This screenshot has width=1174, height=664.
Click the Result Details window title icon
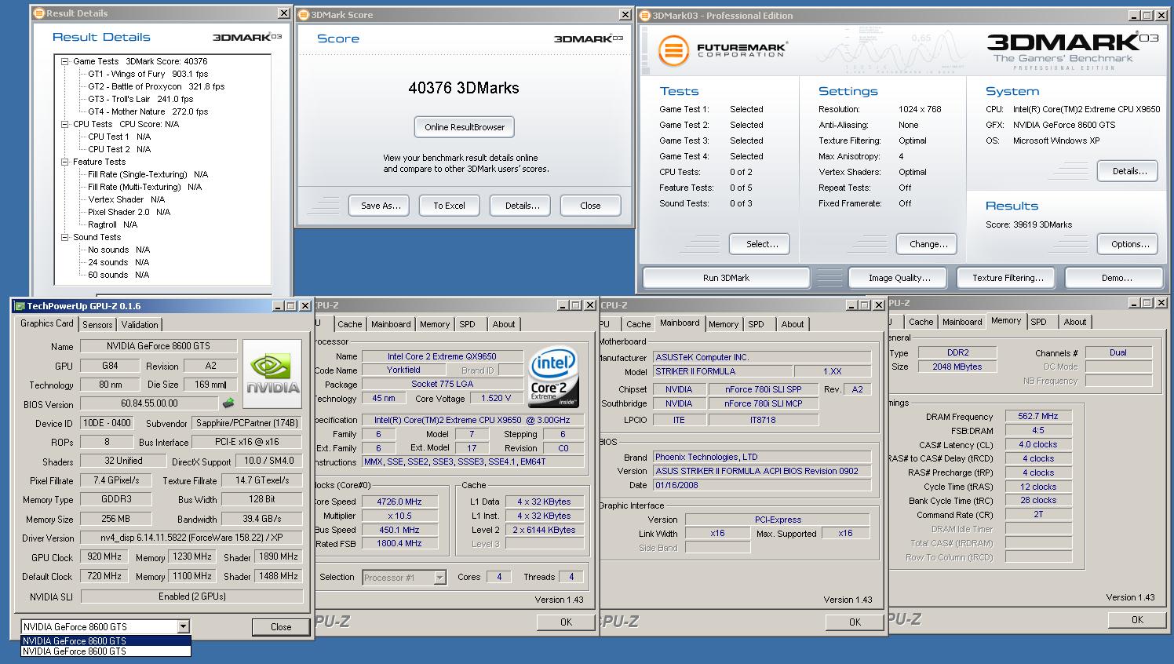[x=39, y=13]
